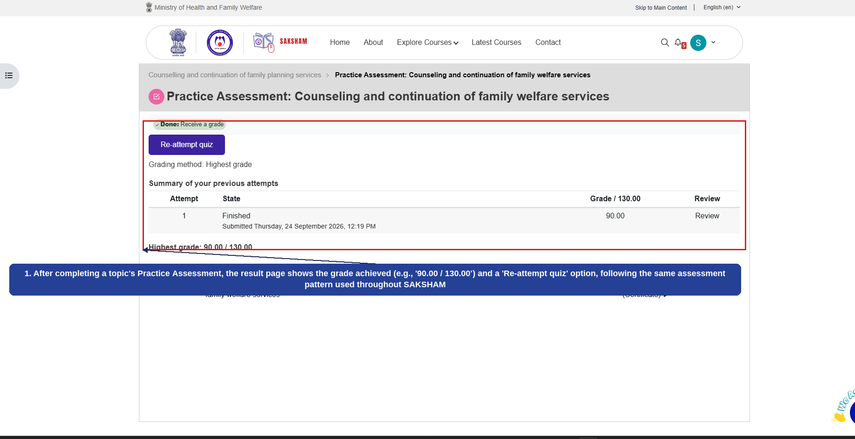The height and width of the screenshot is (439, 855).
Task: Click the Practice Assessment page heading
Action: click(x=388, y=96)
